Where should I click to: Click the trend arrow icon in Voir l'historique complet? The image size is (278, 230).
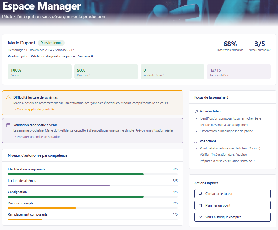pyautogui.click(x=200, y=217)
